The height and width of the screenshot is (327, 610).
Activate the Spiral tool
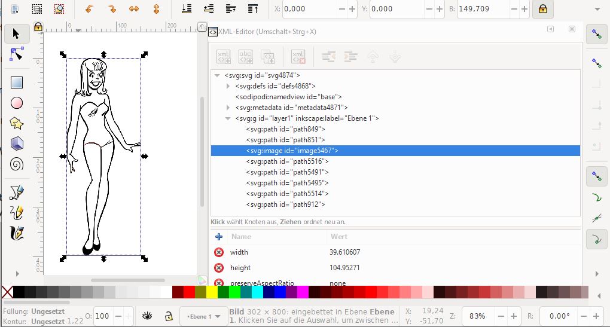(17, 164)
